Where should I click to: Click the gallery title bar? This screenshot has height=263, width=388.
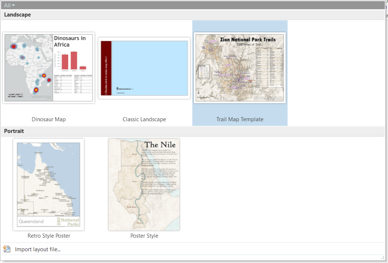pyautogui.click(x=184, y=5)
